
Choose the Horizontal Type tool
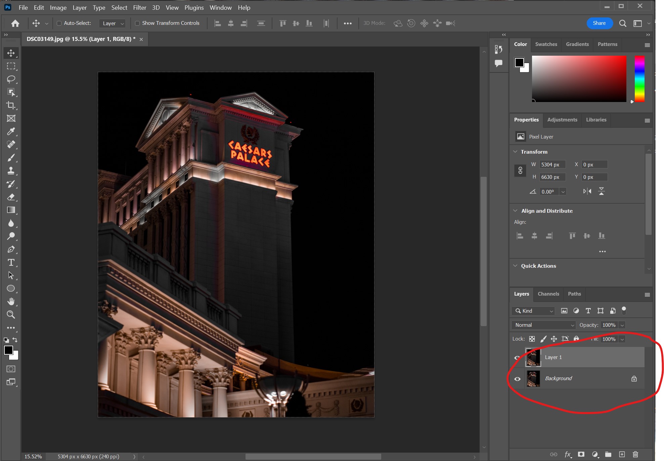coord(11,262)
